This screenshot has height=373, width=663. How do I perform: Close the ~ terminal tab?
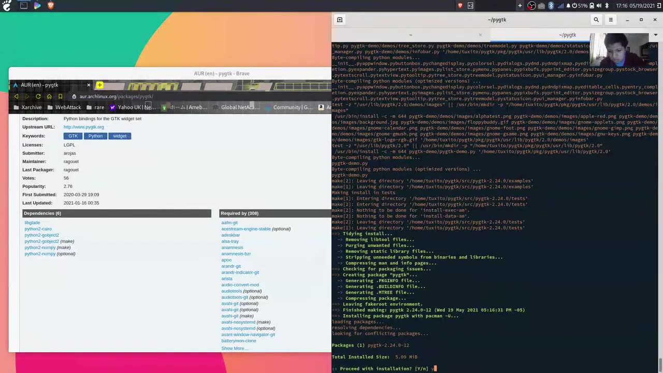(480, 35)
